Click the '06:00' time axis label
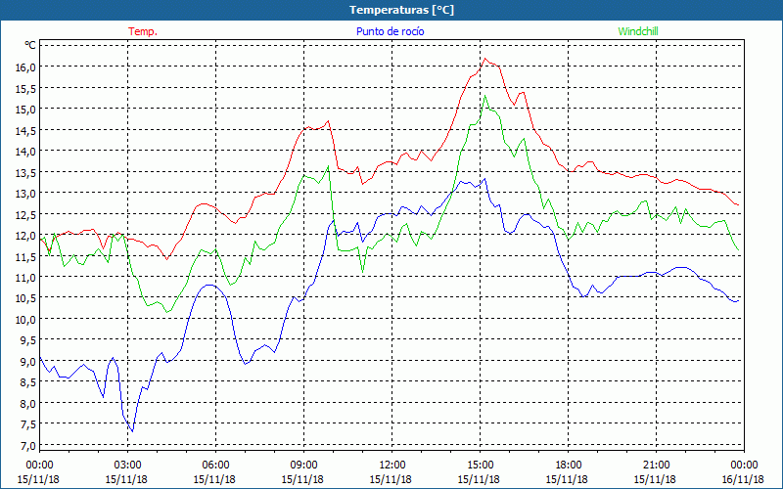This screenshot has width=783, height=489. [215, 465]
